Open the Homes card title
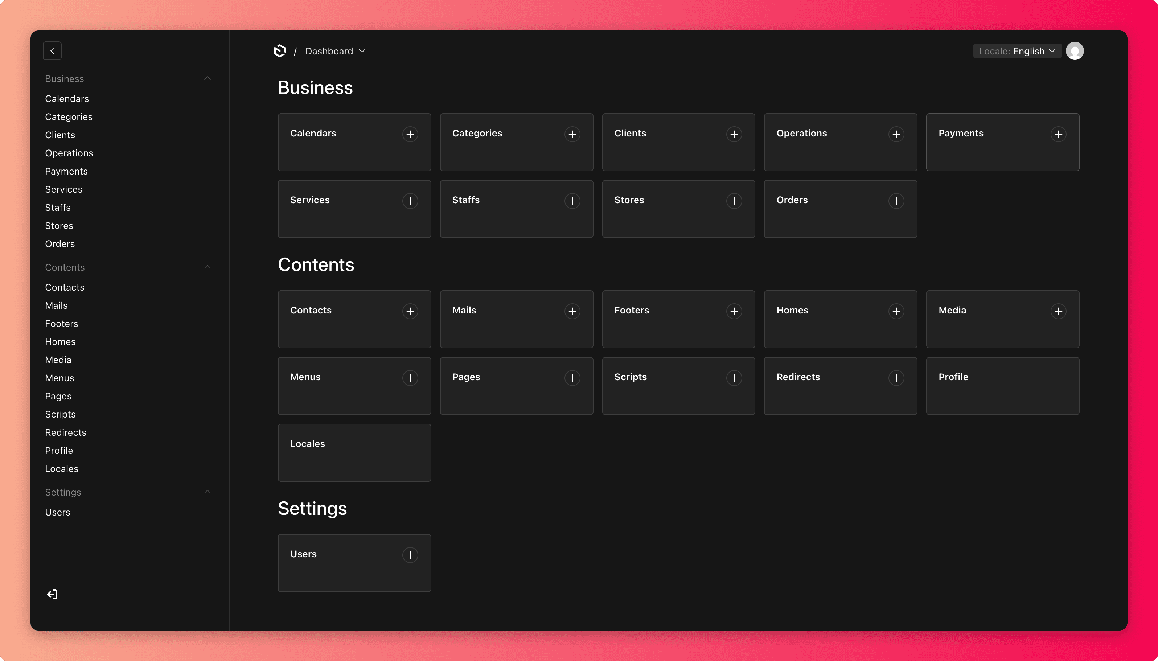Image resolution: width=1158 pixels, height=661 pixels. coord(792,311)
